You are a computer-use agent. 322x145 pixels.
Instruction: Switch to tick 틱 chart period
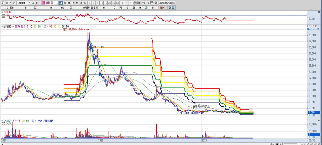click(x=85, y=3)
